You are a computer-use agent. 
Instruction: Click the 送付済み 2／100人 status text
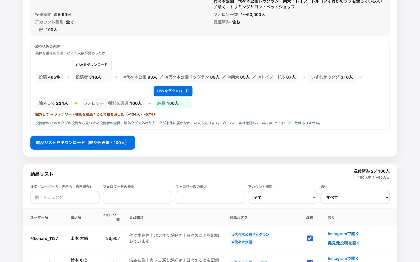[x=371, y=171]
